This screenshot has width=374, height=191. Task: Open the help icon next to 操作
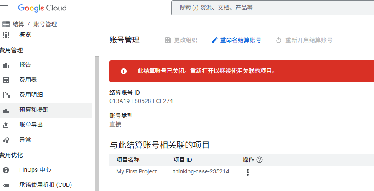[260, 160]
